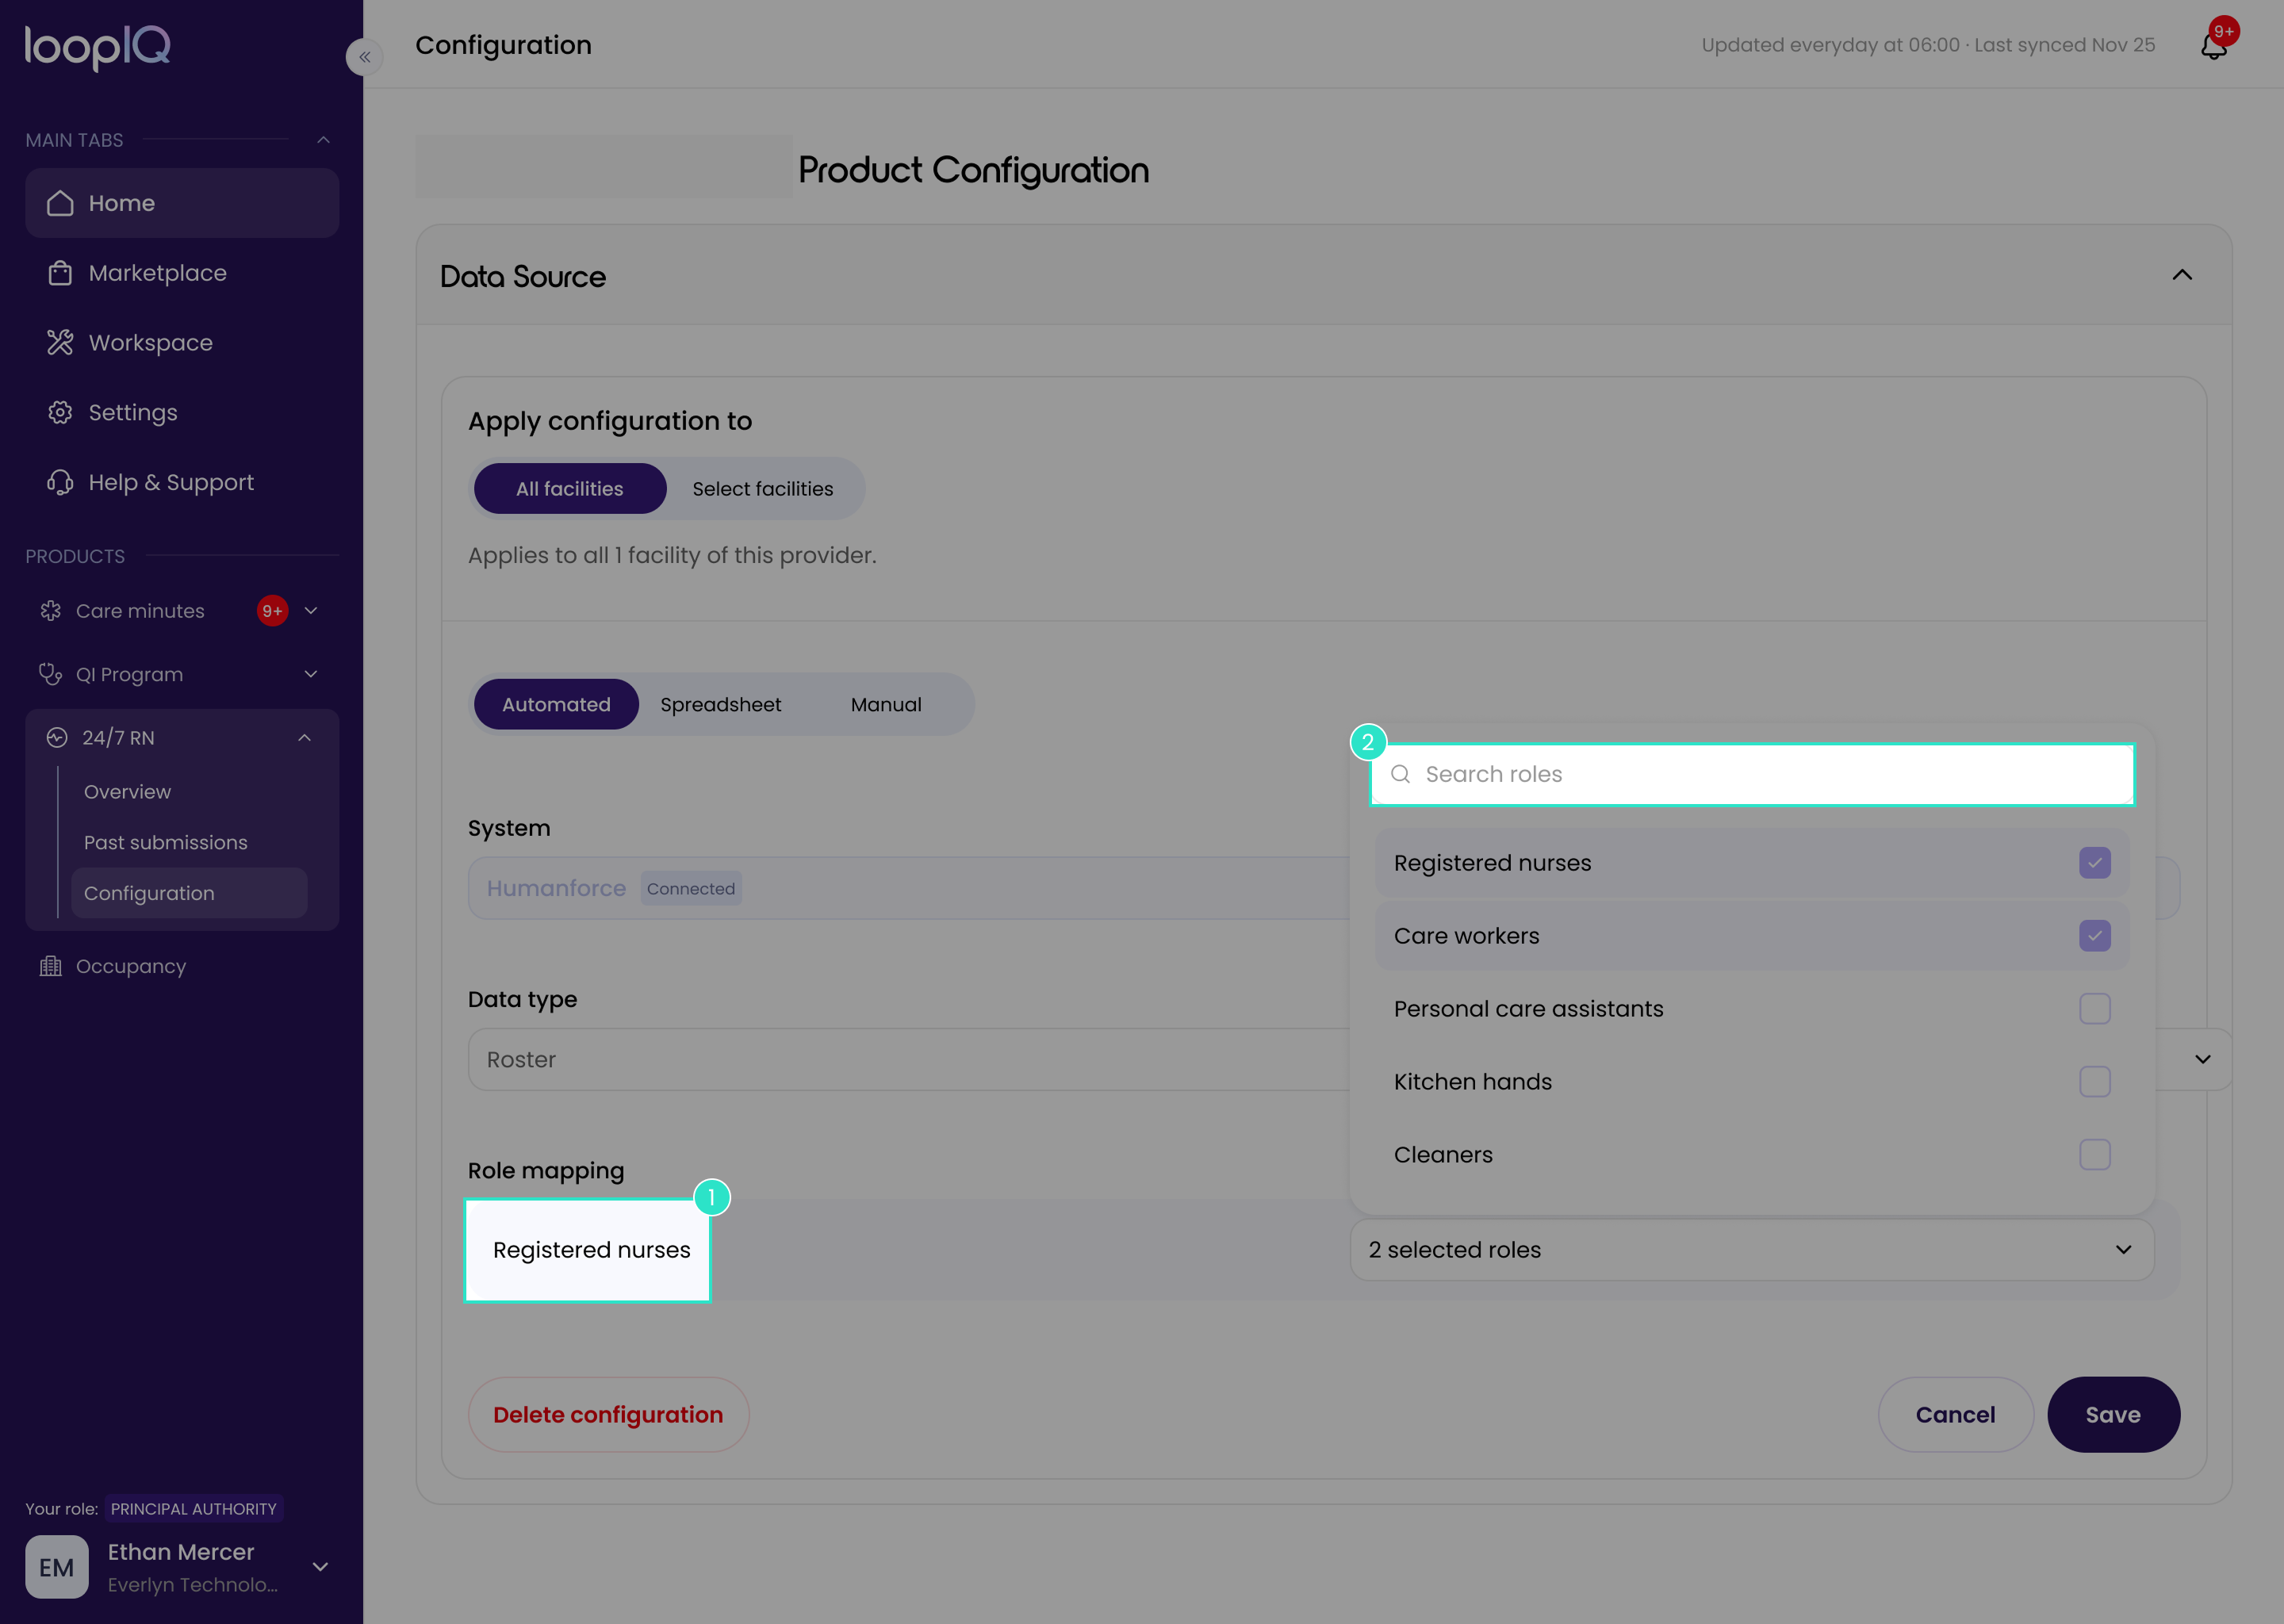The image size is (2284, 1624).
Task: Click the Workspace tools icon
Action: pyautogui.click(x=60, y=343)
